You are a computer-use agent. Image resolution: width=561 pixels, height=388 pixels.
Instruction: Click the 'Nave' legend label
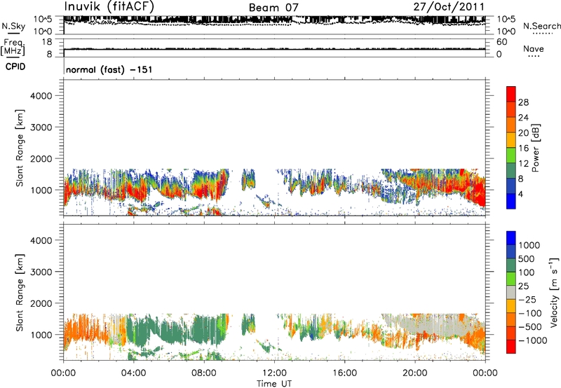pyautogui.click(x=534, y=48)
